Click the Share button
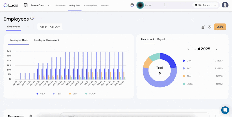 220,27
